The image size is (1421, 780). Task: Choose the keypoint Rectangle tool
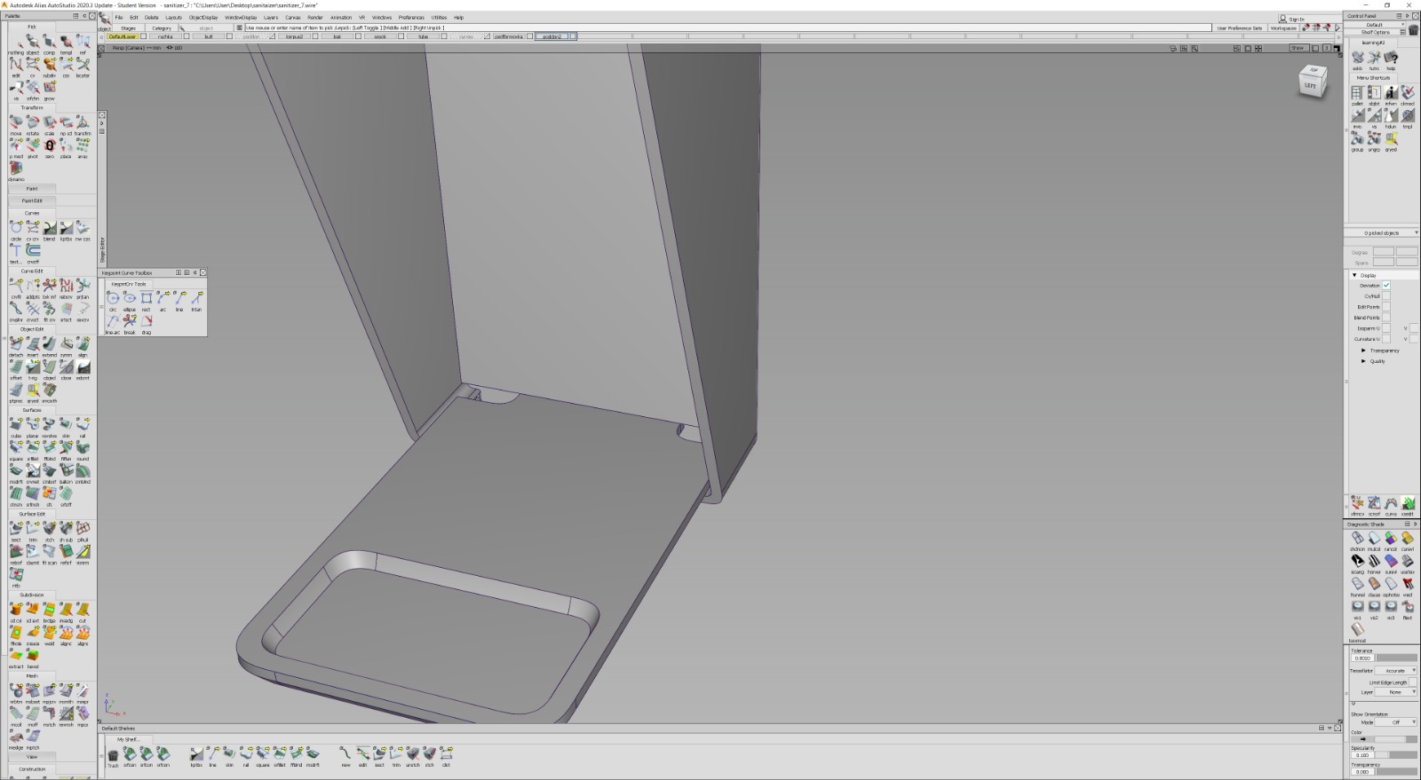(x=147, y=299)
